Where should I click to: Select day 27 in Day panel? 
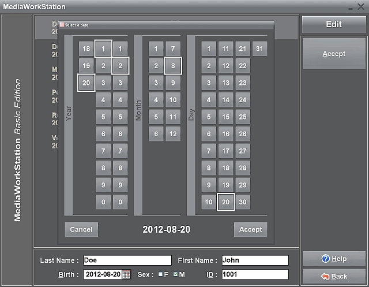pos(243,151)
